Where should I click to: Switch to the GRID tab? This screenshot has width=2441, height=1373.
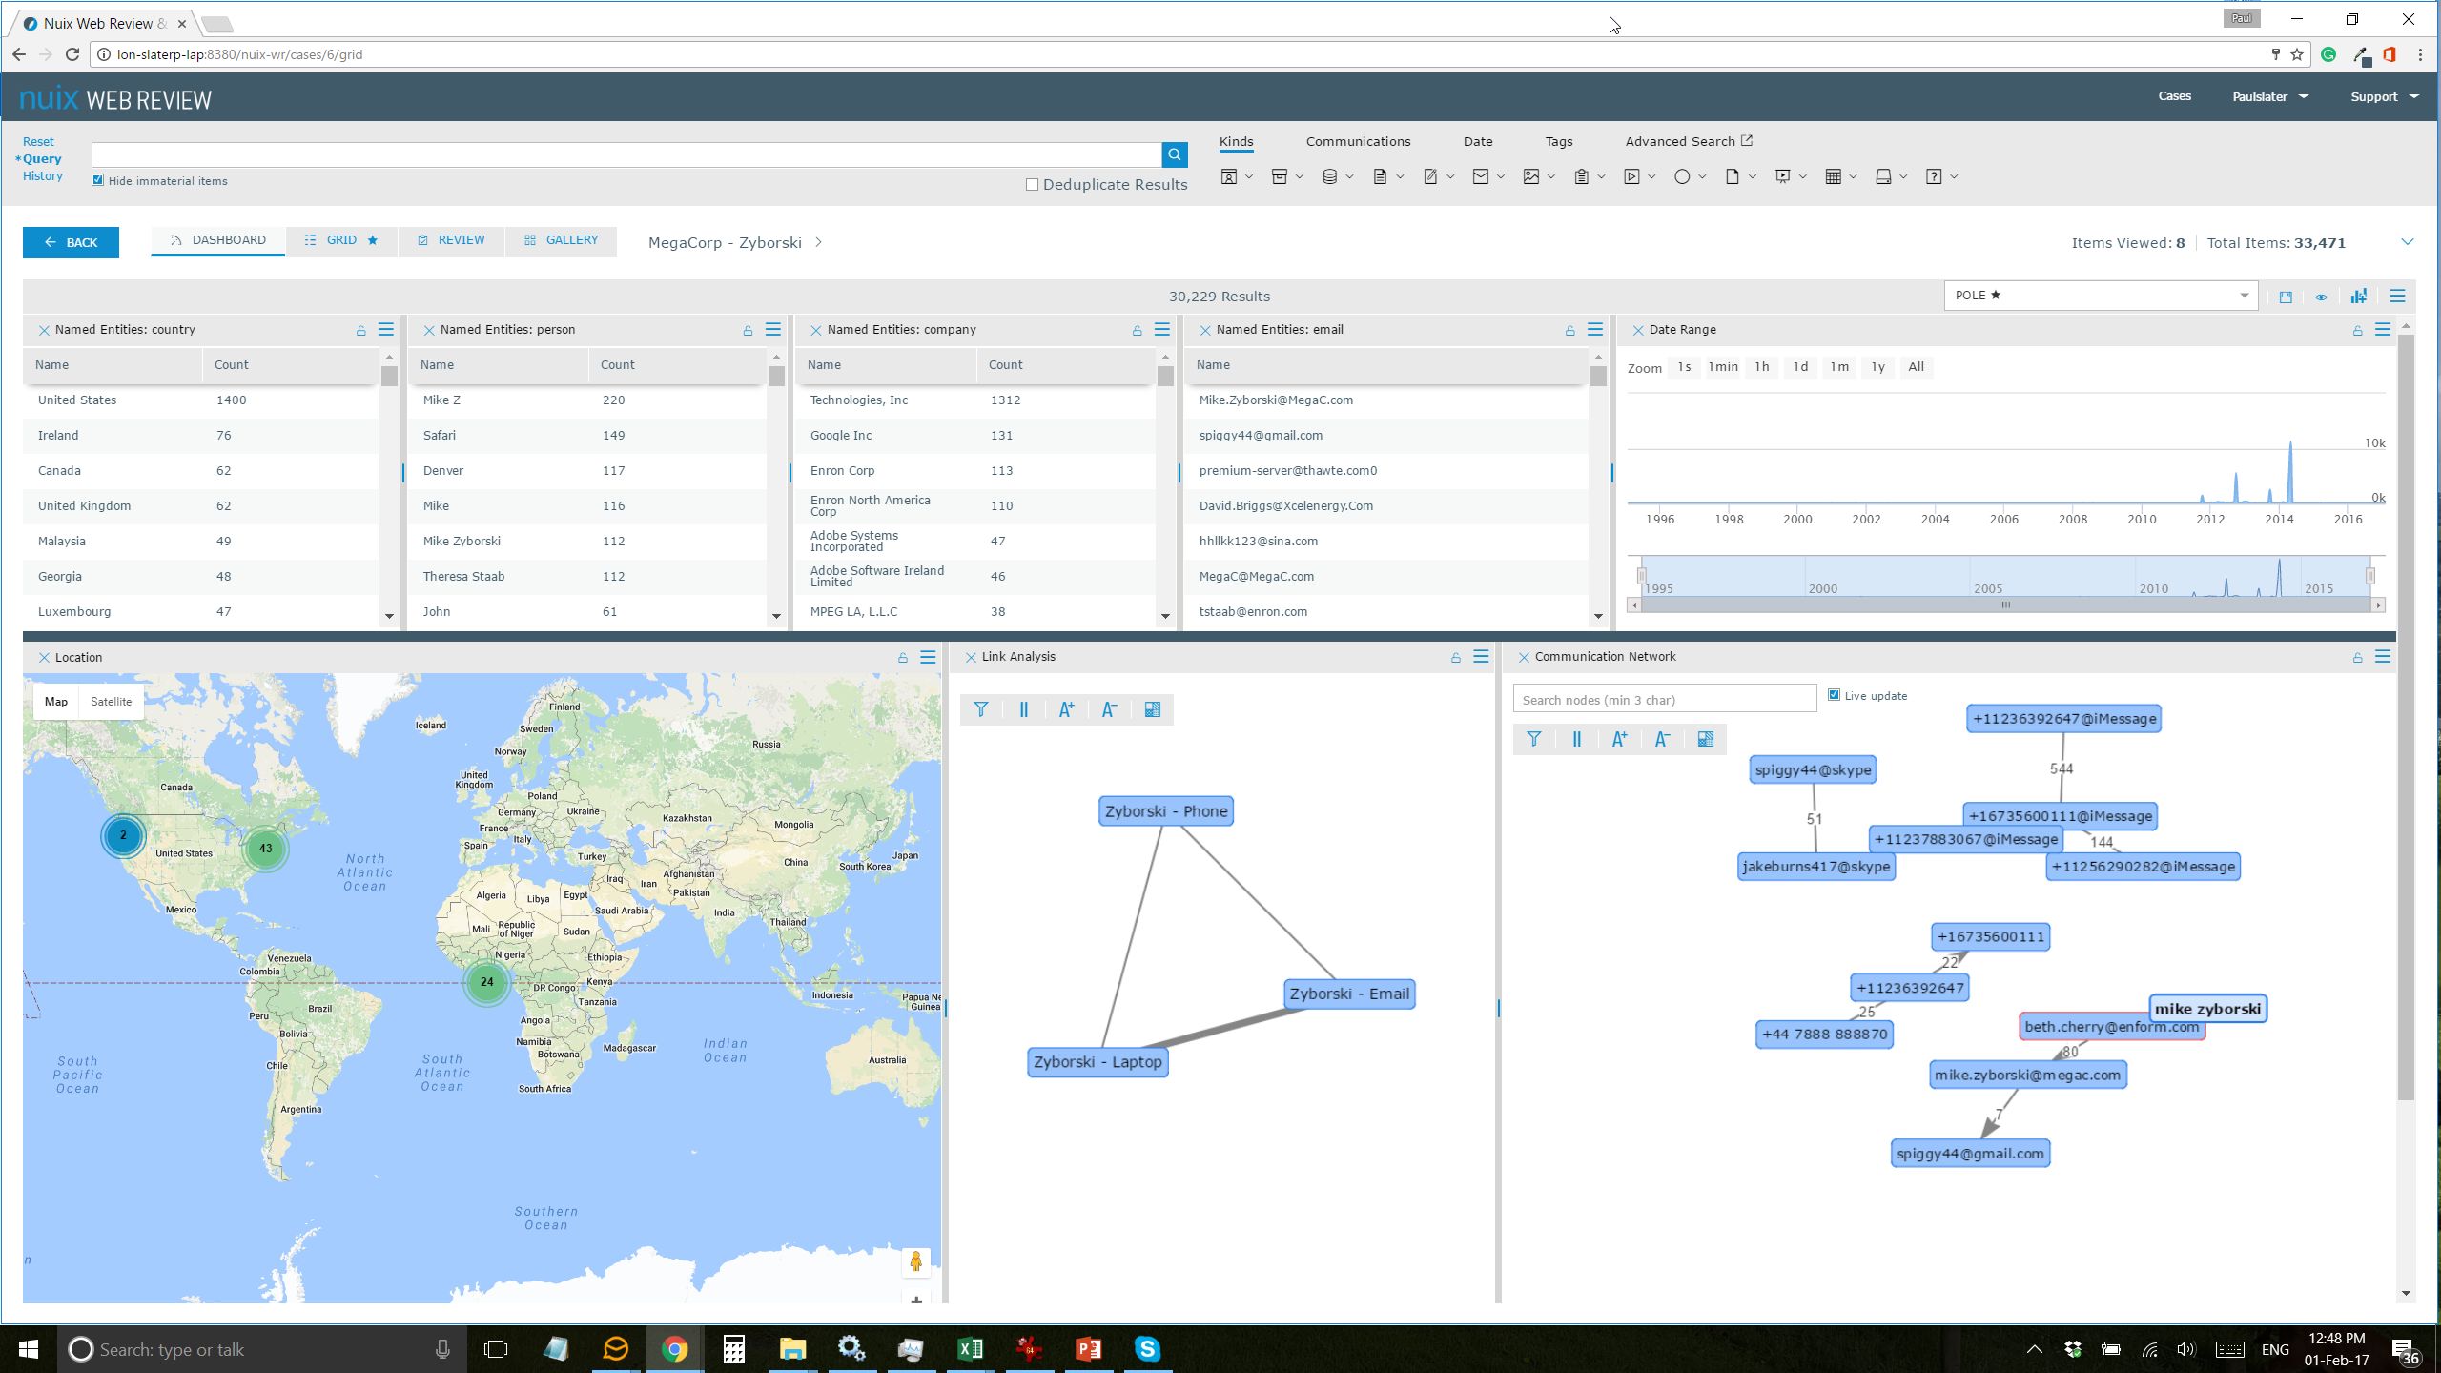(341, 240)
